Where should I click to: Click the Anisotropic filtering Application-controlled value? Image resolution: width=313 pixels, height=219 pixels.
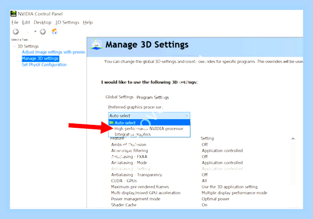click(222, 151)
